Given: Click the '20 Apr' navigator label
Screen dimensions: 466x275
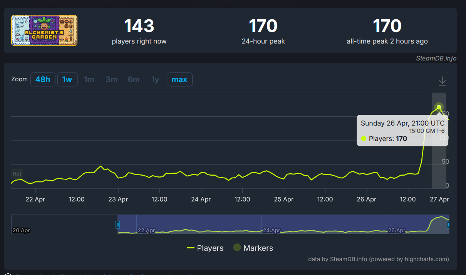Looking at the screenshot, I should pos(21,230).
